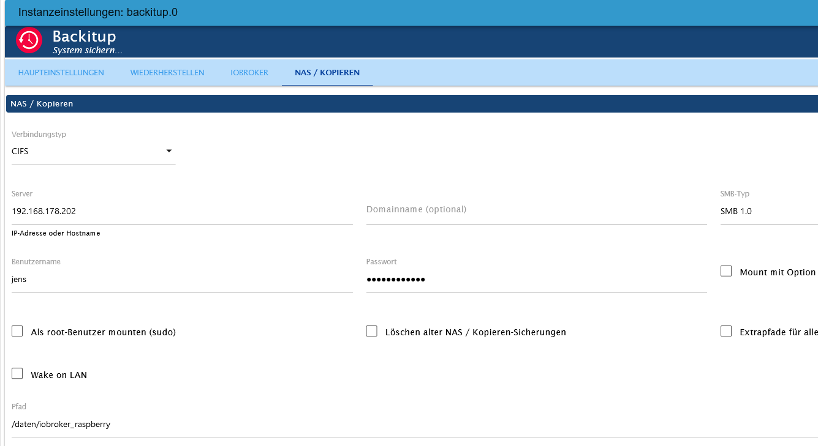
Task: Enable Löschen alter NAS / Kopieren-Sicherungen
Action: coord(371,331)
